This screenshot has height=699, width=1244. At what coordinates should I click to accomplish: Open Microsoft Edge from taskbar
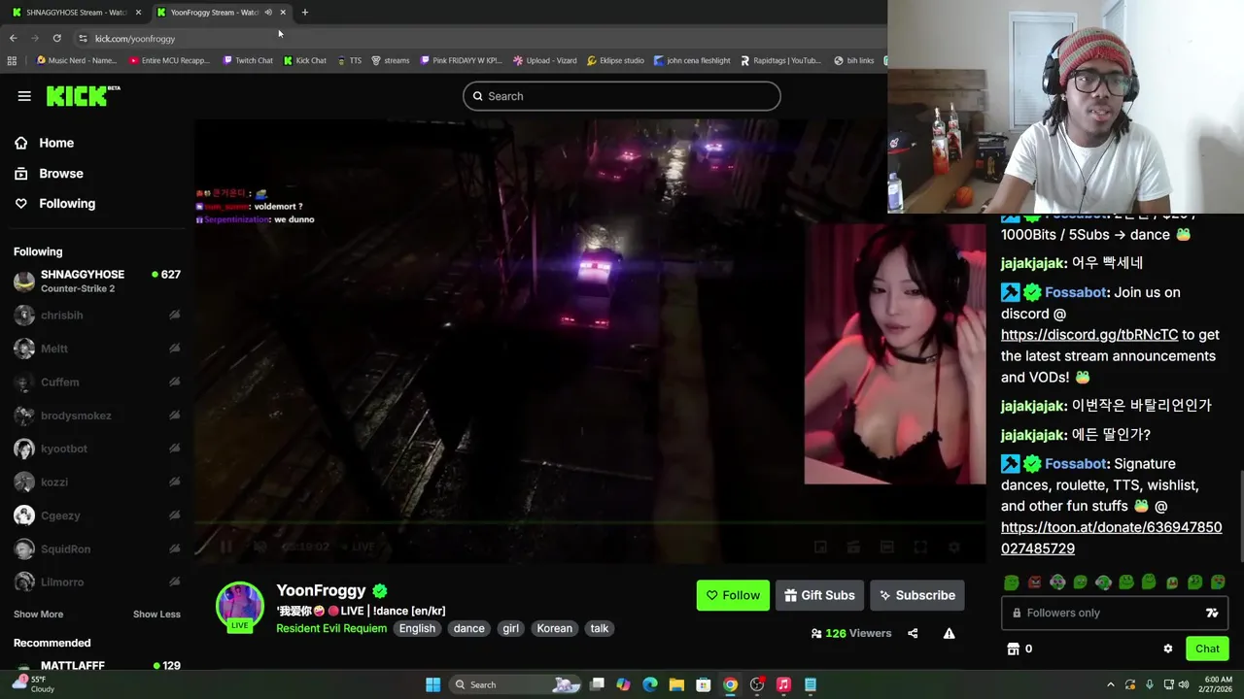pos(650,684)
